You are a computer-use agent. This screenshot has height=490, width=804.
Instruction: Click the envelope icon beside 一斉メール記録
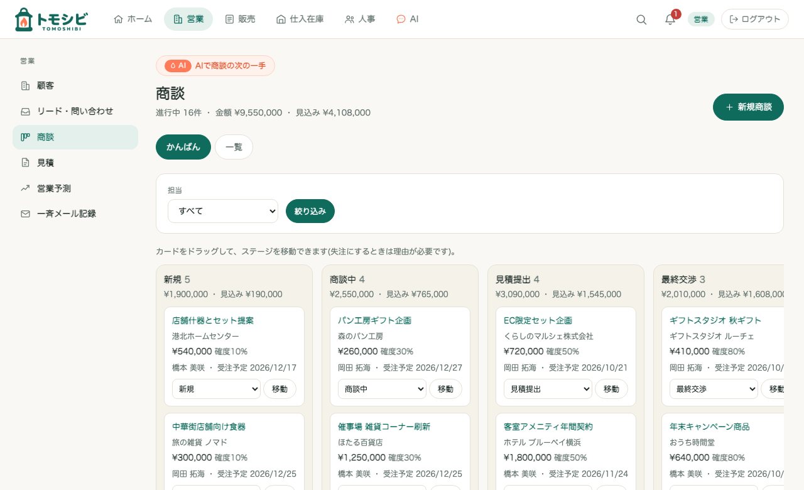(25, 214)
